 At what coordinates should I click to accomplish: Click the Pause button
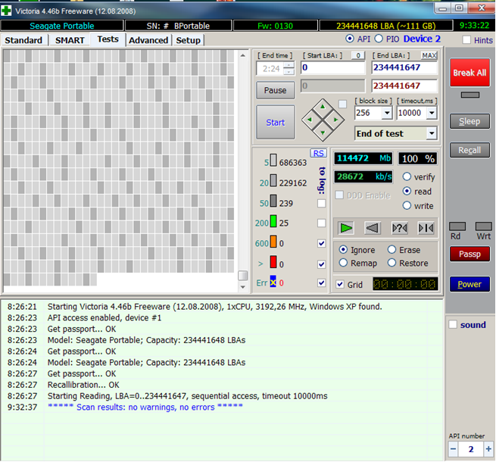[x=275, y=90]
